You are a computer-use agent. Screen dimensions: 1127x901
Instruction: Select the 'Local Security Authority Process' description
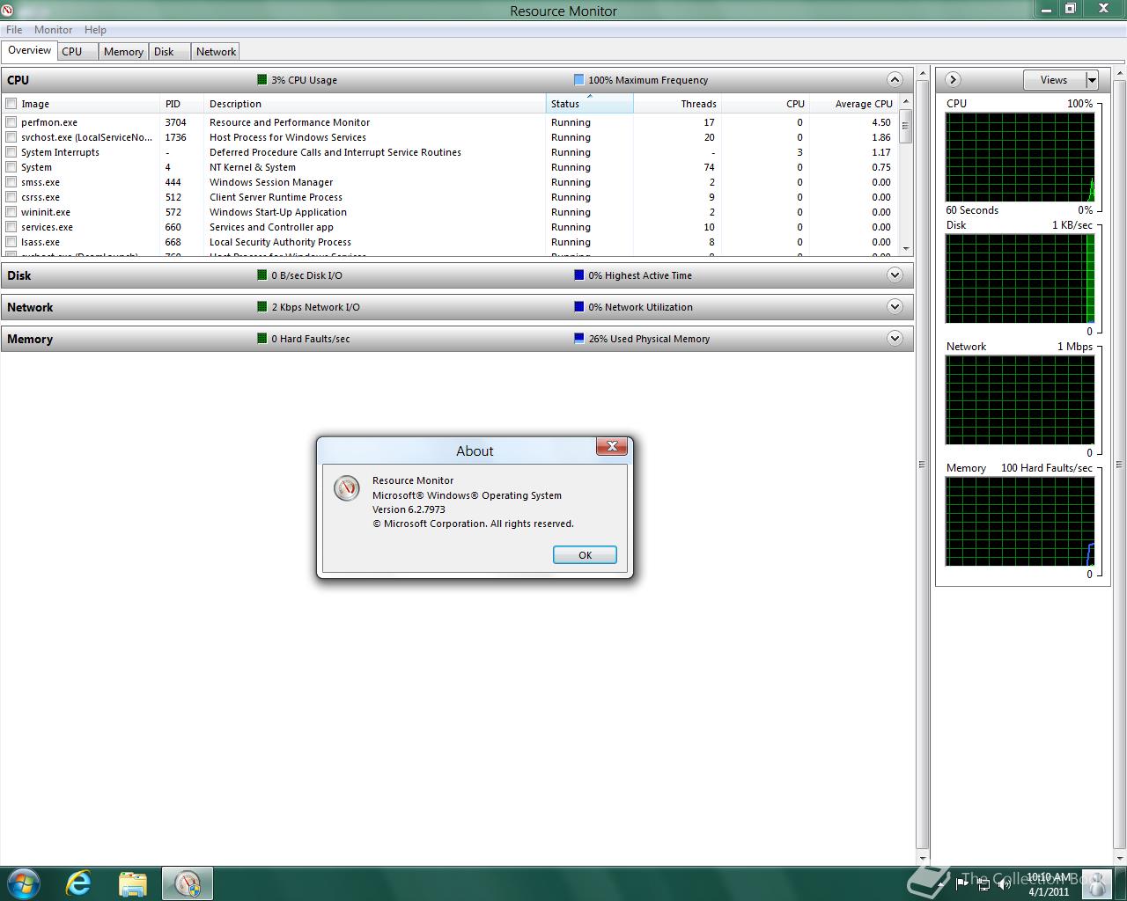coord(280,242)
